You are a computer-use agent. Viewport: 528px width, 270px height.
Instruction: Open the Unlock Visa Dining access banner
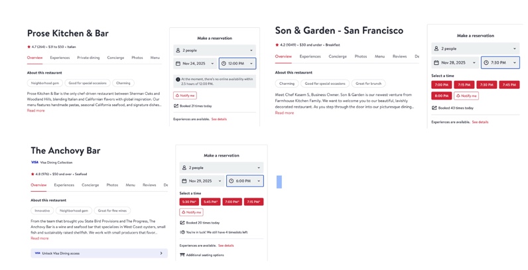(99, 253)
